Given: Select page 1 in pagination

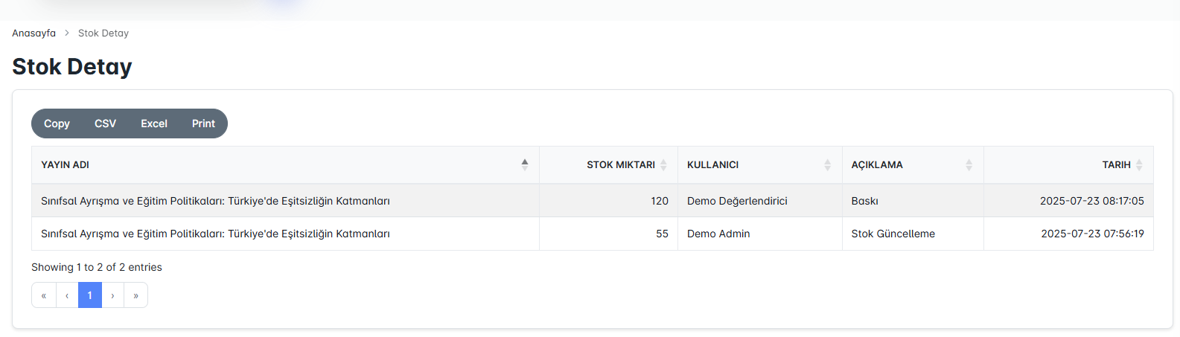Looking at the screenshot, I should [90, 295].
